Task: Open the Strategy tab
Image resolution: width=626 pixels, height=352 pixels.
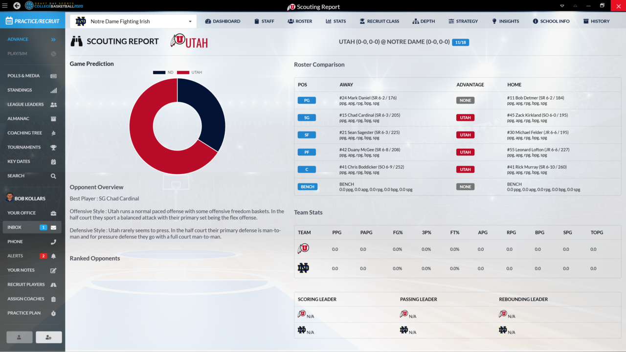Action: pyautogui.click(x=463, y=22)
